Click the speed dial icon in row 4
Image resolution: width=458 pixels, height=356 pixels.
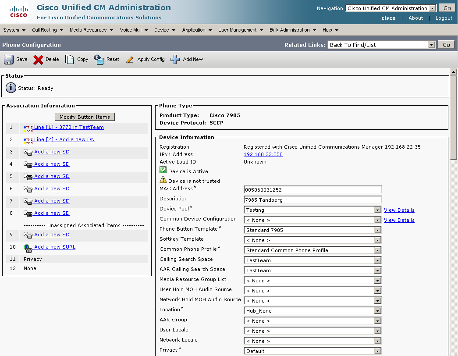(28, 164)
